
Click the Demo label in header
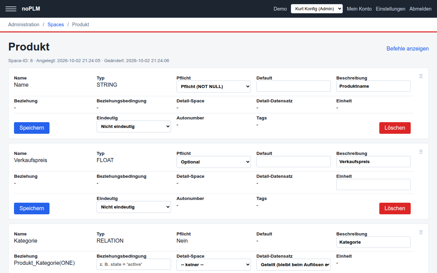(280, 9)
